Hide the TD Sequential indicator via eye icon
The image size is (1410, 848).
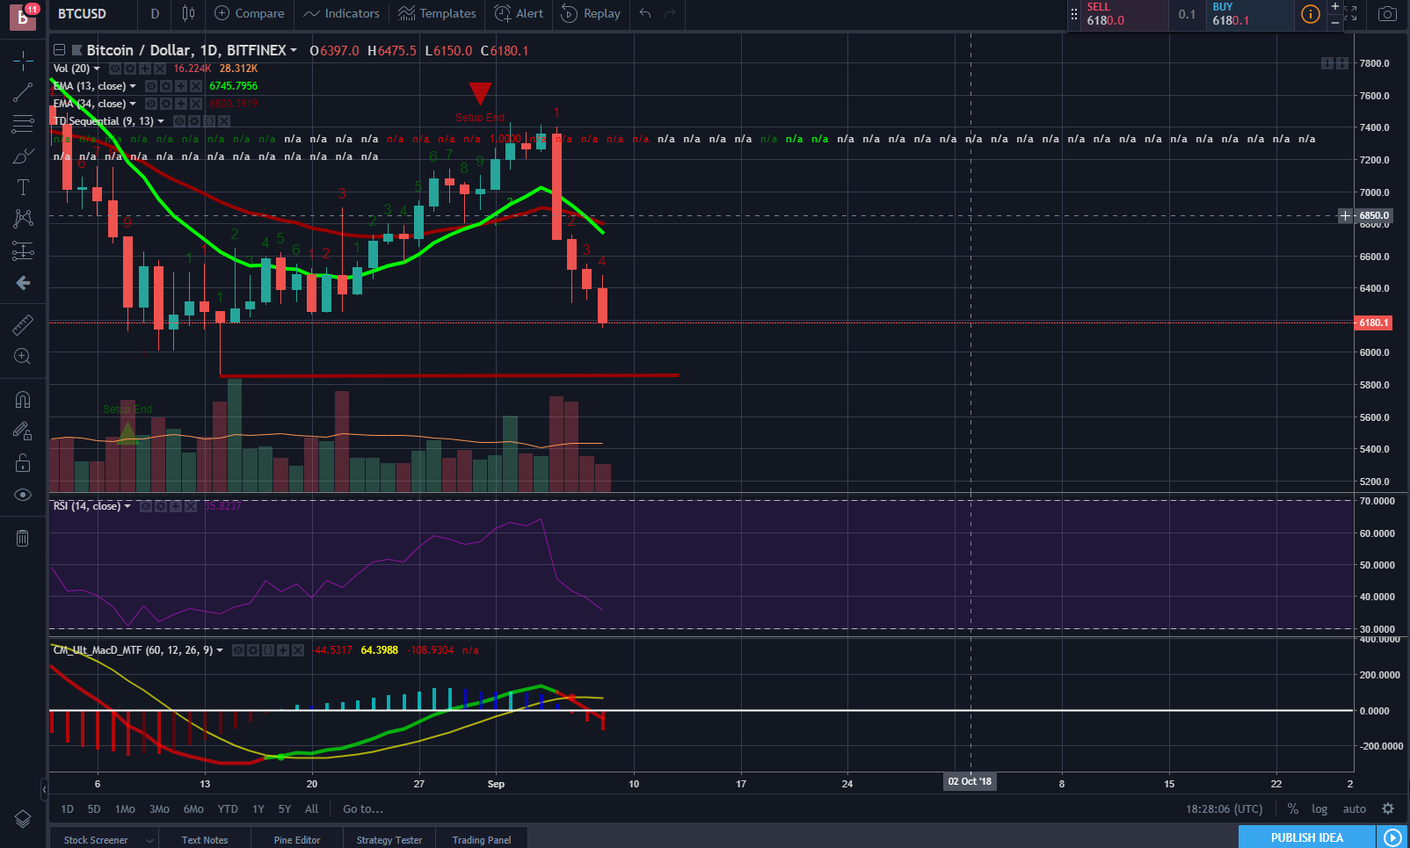179,121
